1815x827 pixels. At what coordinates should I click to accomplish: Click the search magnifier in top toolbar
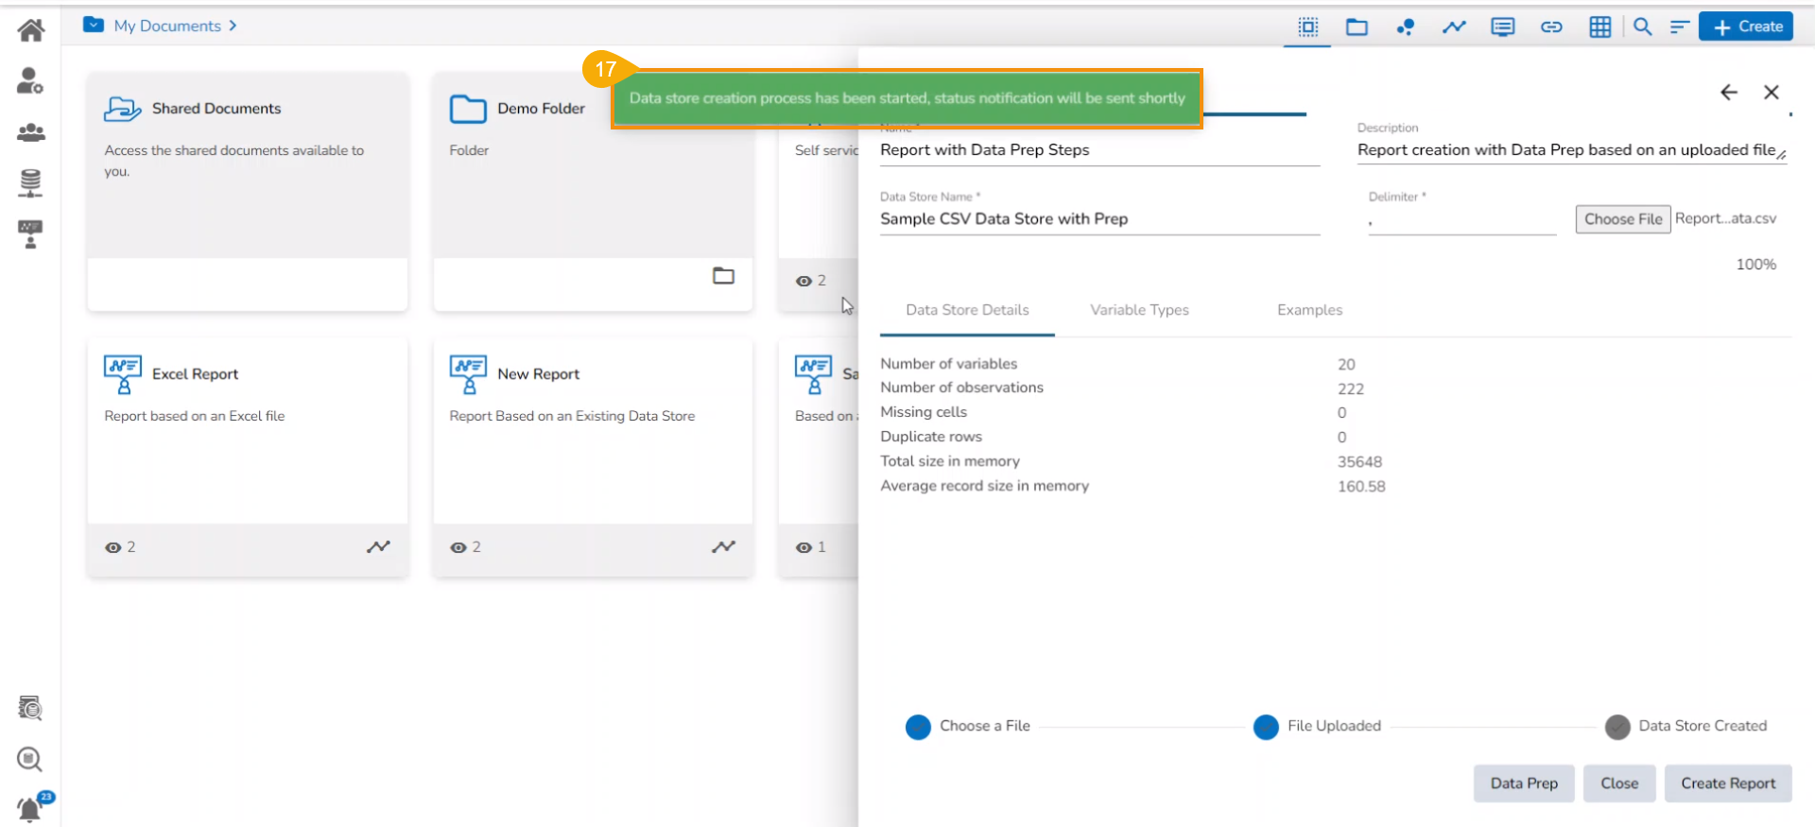pyautogui.click(x=1643, y=26)
